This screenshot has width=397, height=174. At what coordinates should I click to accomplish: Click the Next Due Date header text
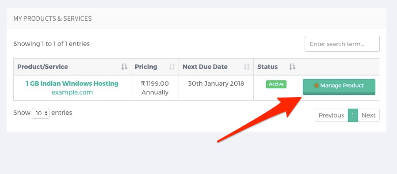(x=205, y=67)
